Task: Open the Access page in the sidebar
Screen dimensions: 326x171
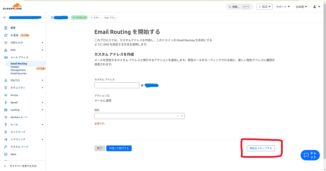Action: [14, 95]
